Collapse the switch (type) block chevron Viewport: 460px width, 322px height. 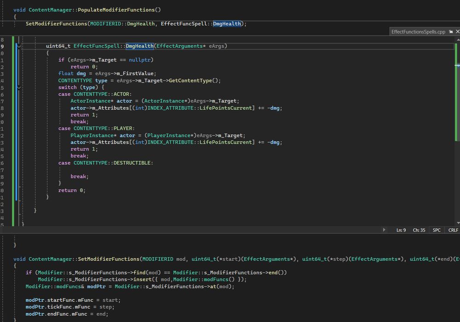19,88
